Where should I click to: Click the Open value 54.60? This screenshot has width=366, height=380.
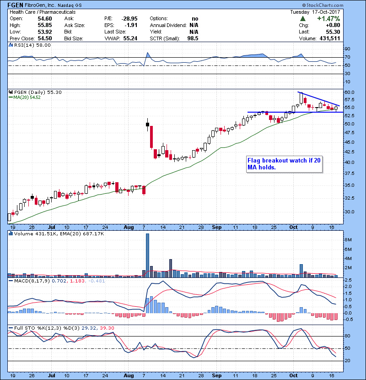pos(45,19)
